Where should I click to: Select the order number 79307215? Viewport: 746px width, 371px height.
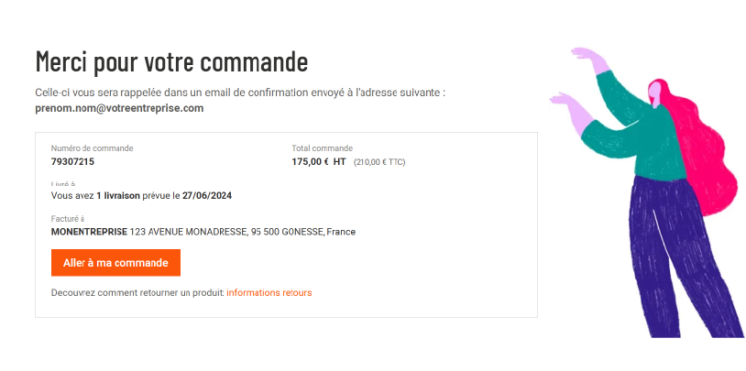[x=72, y=162]
